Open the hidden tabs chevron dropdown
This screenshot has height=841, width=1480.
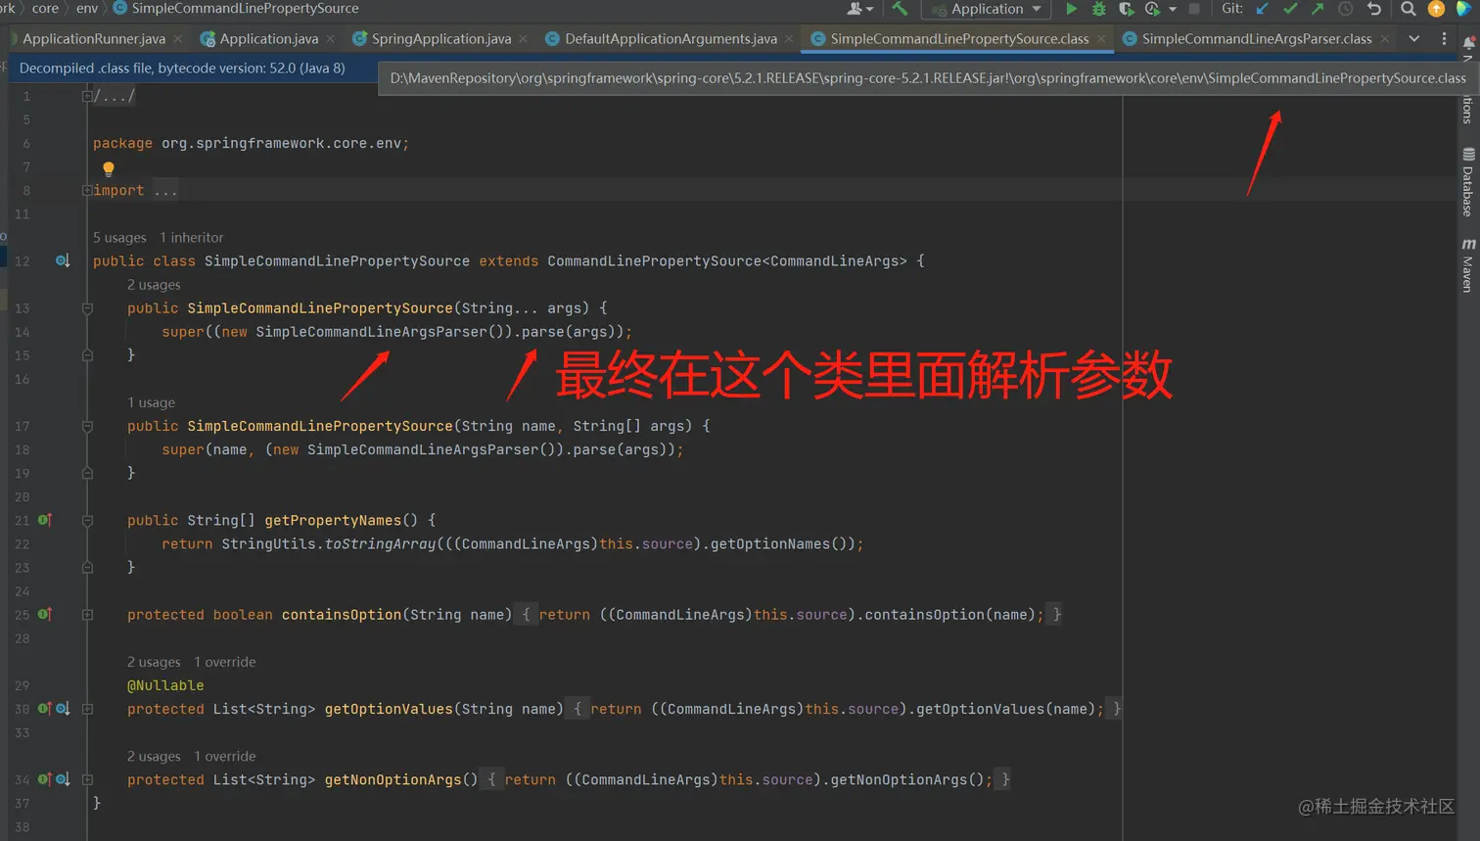click(x=1413, y=38)
